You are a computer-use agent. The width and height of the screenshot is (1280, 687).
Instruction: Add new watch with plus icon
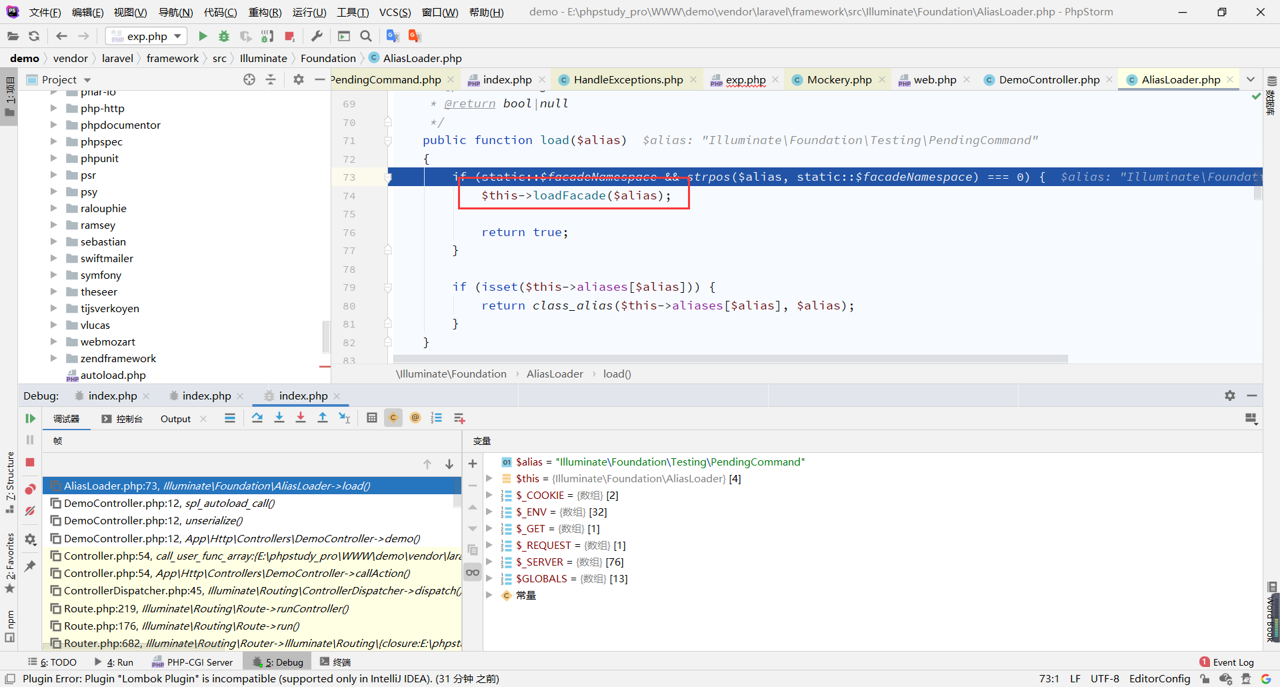pyautogui.click(x=473, y=464)
